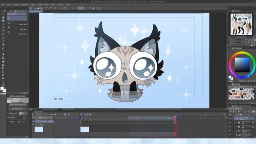Click the red end-frame marker in timeline

coord(175,126)
